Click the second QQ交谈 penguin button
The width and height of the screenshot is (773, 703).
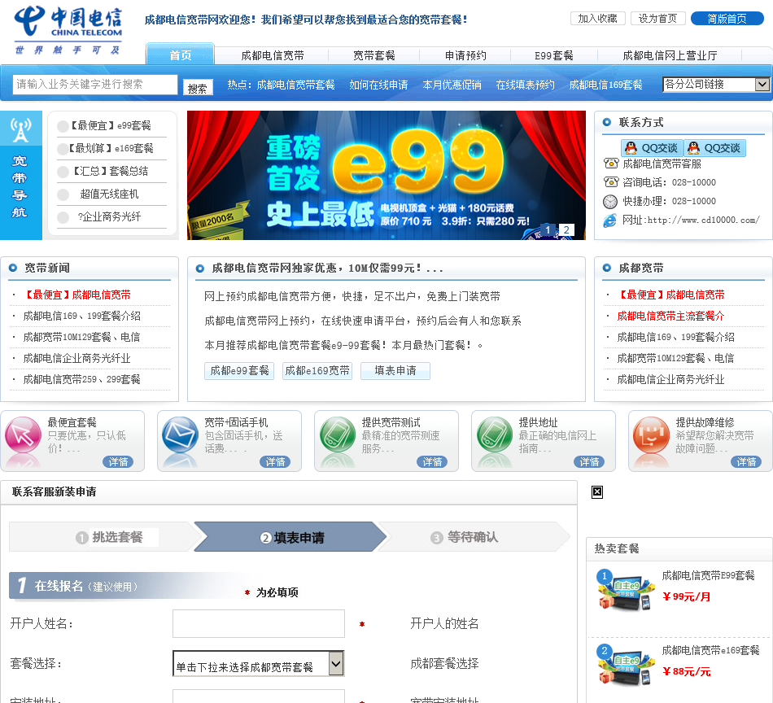(x=714, y=148)
